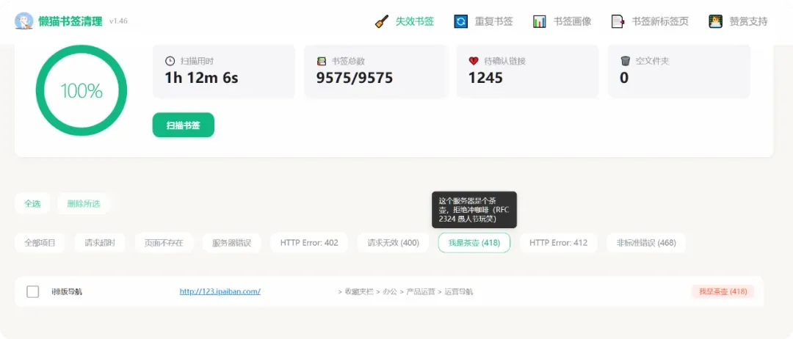The width and height of the screenshot is (793, 339).
Task: Click the 扫描书签 button
Action: pos(184,125)
